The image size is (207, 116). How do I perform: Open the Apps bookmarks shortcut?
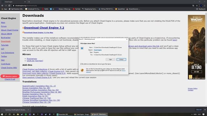(4, 9)
